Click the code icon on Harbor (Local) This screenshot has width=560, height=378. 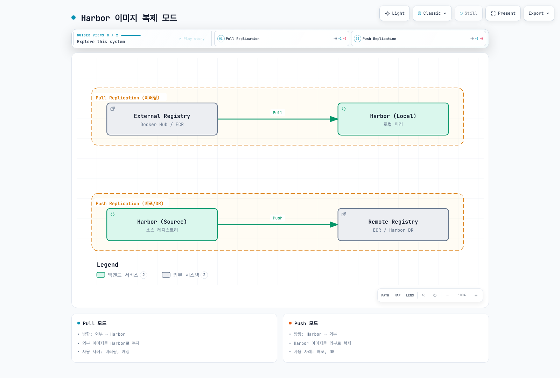(344, 109)
